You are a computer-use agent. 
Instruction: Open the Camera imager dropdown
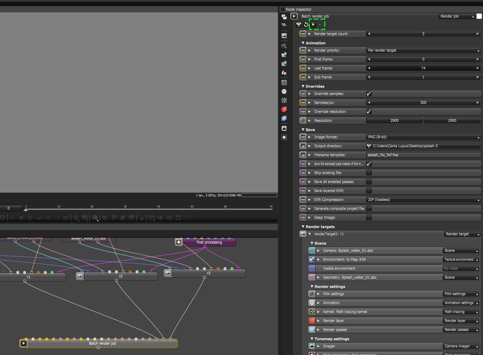(x=461, y=346)
